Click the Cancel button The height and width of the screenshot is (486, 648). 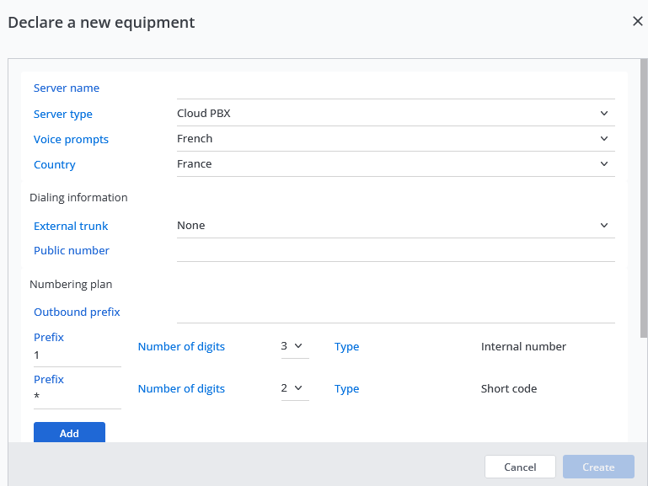click(520, 467)
